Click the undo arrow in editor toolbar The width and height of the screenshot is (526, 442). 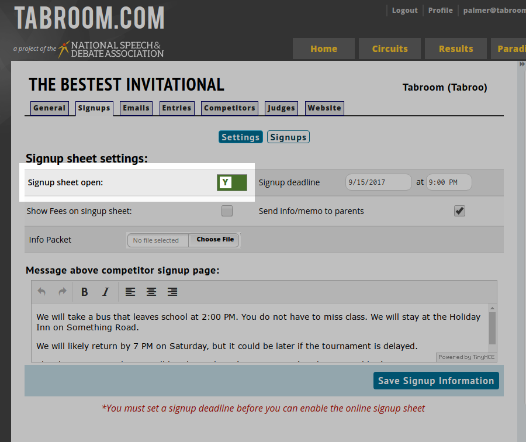41,292
